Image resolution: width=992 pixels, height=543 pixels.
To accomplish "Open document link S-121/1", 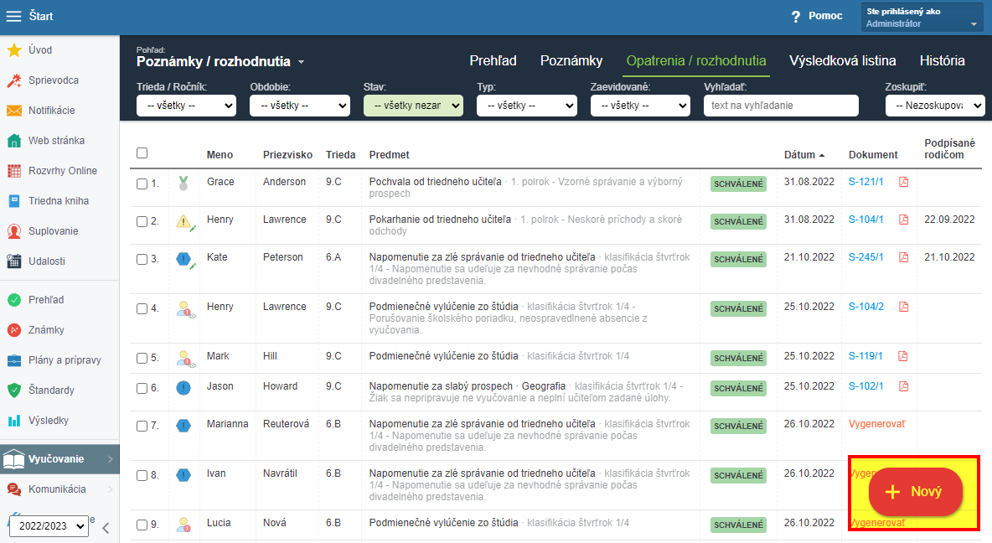I will tap(865, 182).
